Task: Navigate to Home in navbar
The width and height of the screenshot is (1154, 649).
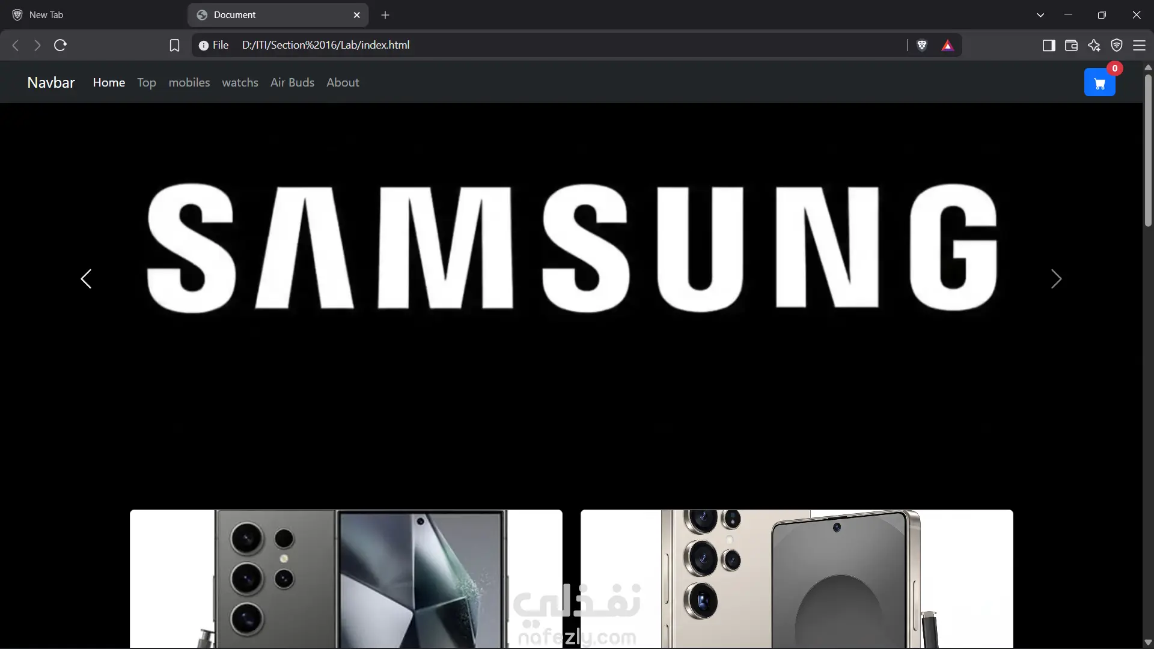Action: pyautogui.click(x=109, y=82)
